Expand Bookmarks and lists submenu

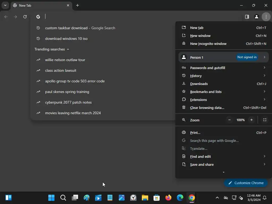(x=224, y=92)
